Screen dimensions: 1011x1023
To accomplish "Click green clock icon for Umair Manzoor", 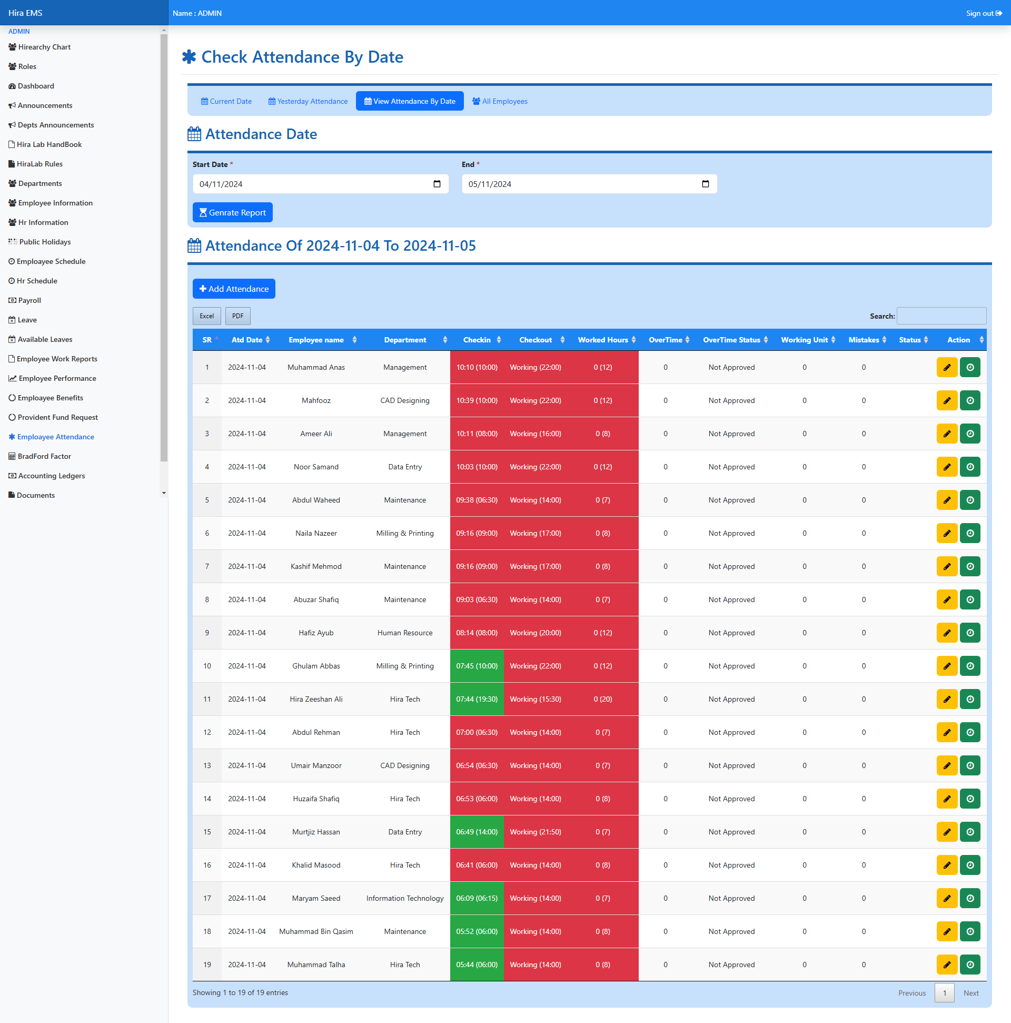I will (x=970, y=765).
